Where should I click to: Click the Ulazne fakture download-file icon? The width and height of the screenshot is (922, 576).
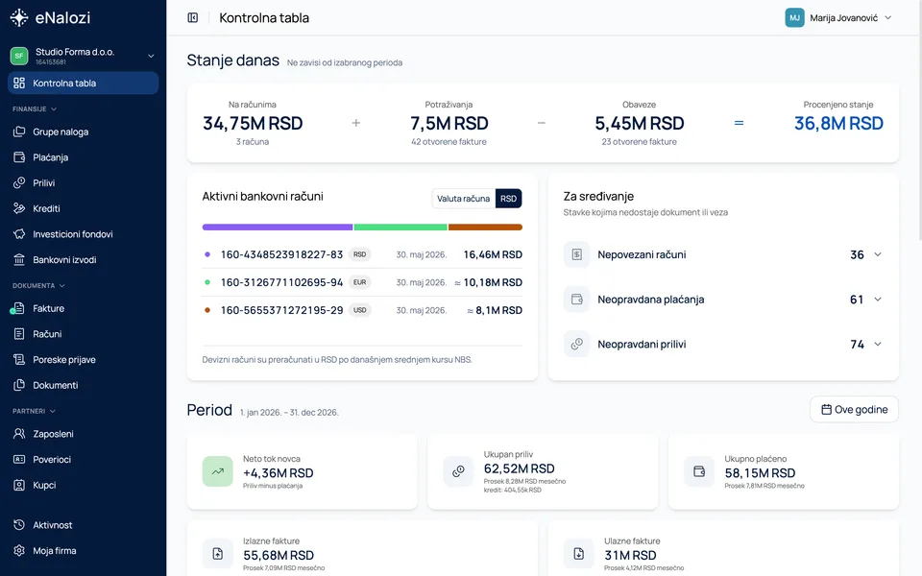[x=578, y=554]
